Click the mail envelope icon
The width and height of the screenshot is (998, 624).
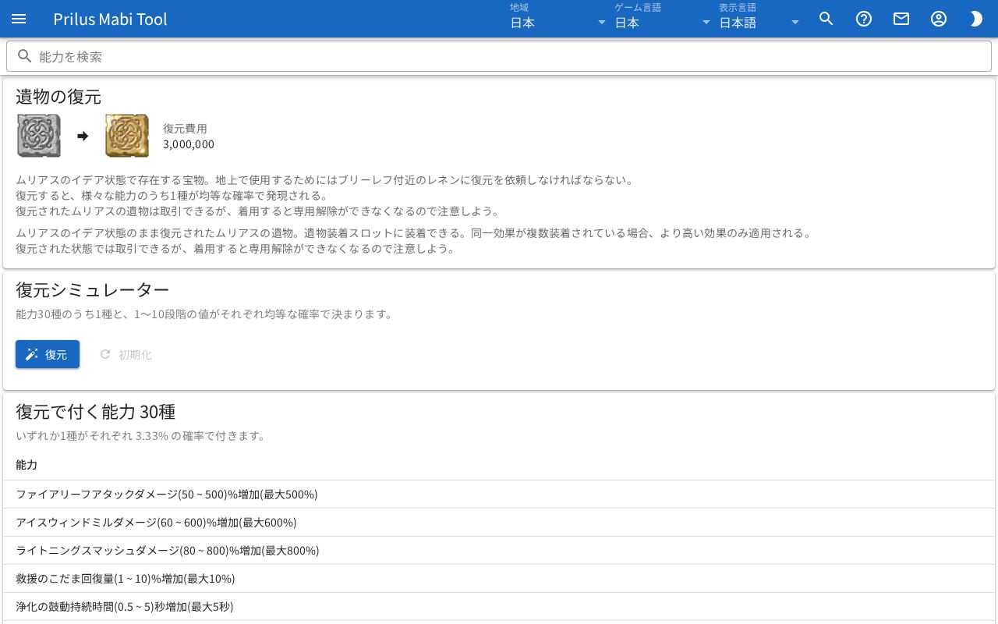point(901,19)
